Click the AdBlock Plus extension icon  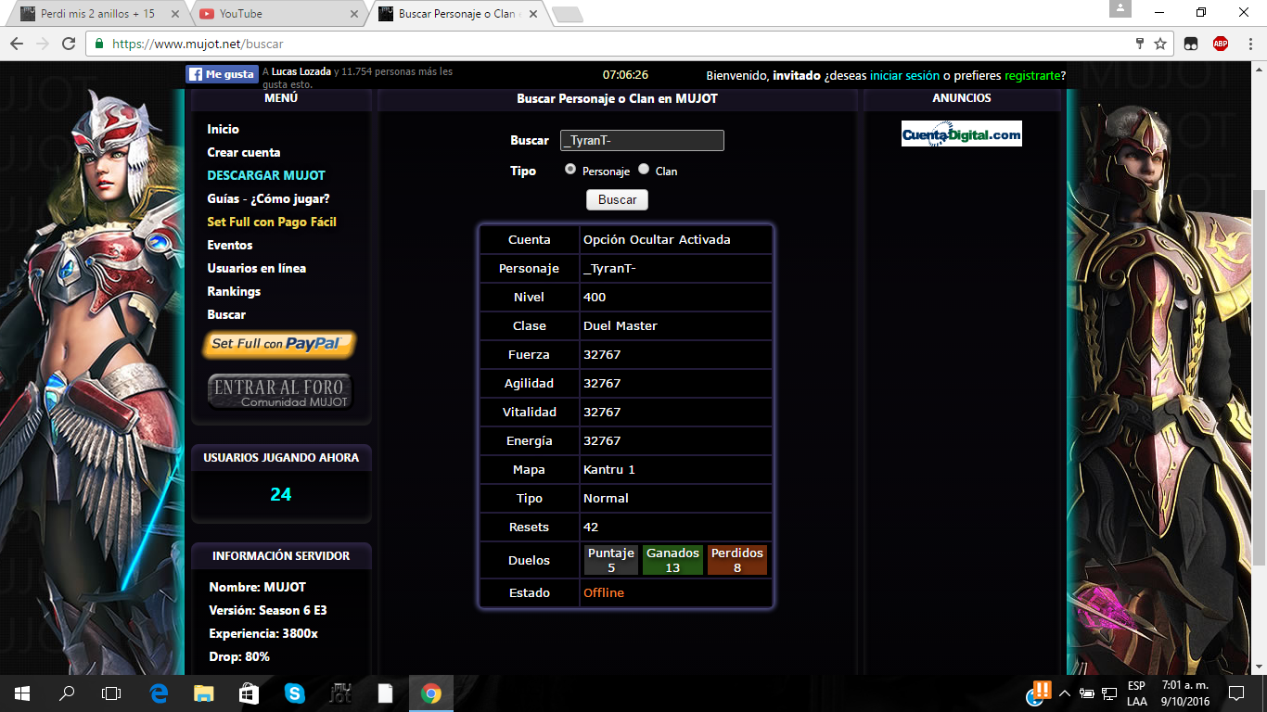[1221, 44]
